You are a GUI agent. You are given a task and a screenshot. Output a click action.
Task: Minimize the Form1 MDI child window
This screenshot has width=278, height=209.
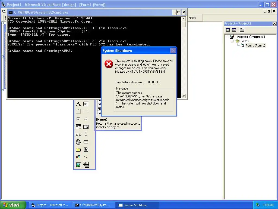(x=264, y=11)
